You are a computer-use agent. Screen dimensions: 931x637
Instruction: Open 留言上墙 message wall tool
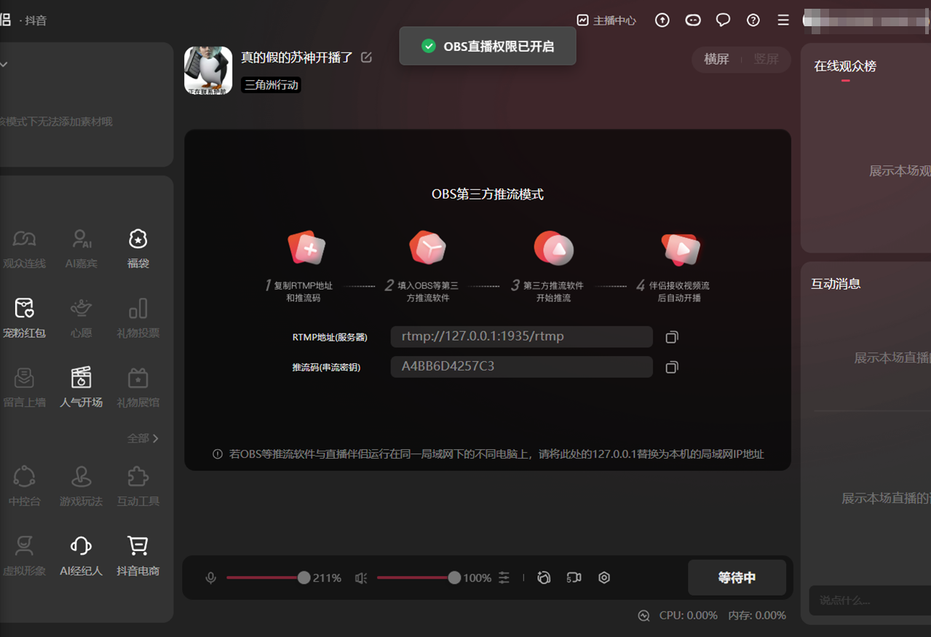click(24, 387)
